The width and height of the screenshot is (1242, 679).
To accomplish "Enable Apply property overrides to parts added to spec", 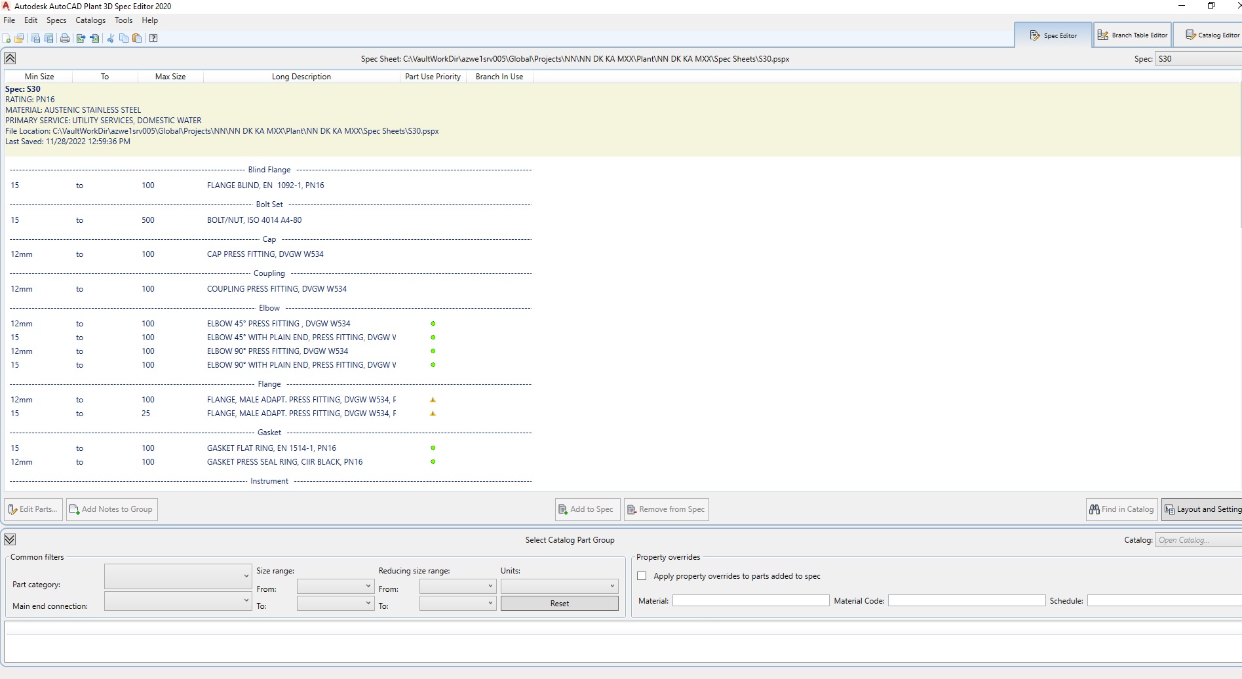I will pyautogui.click(x=642, y=576).
